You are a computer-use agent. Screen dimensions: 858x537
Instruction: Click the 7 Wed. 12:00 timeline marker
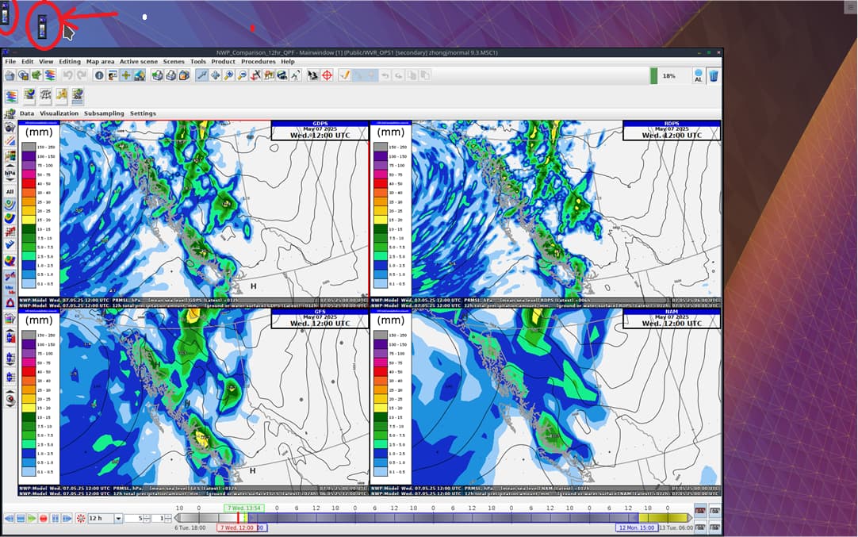coord(237,527)
